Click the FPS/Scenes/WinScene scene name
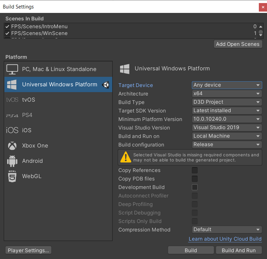 [x=39, y=33]
